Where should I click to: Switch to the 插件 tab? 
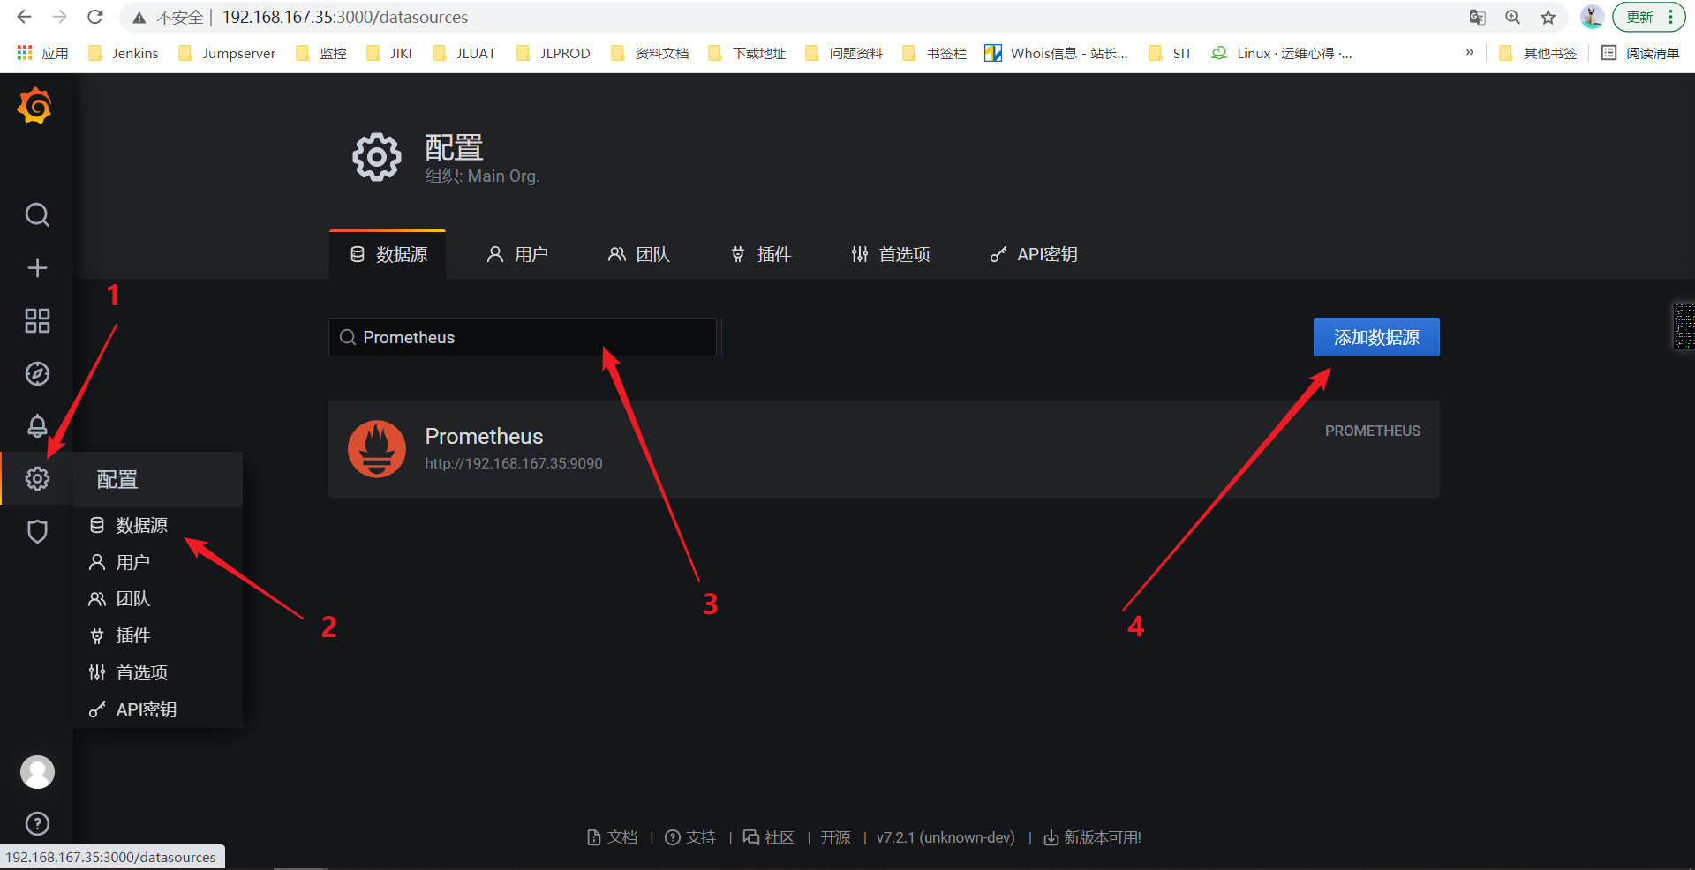[x=760, y=254]
